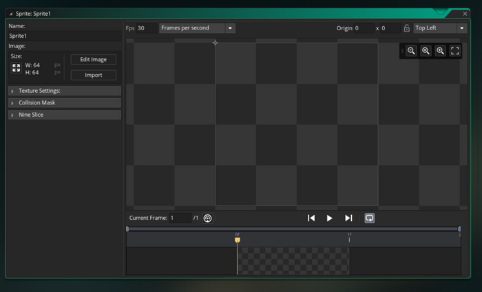Select the frame thumbnail in the timeline track
The image size is (482, 292).
click(x=293, y=261)
